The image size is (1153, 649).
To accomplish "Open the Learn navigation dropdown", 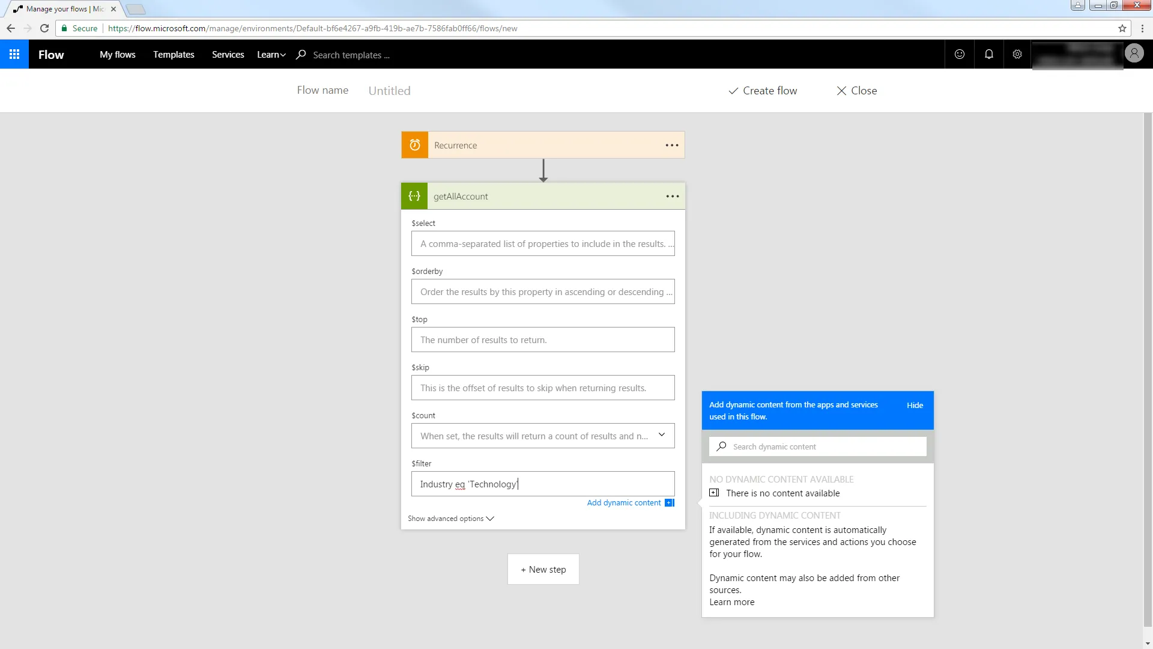I will 271,55.
